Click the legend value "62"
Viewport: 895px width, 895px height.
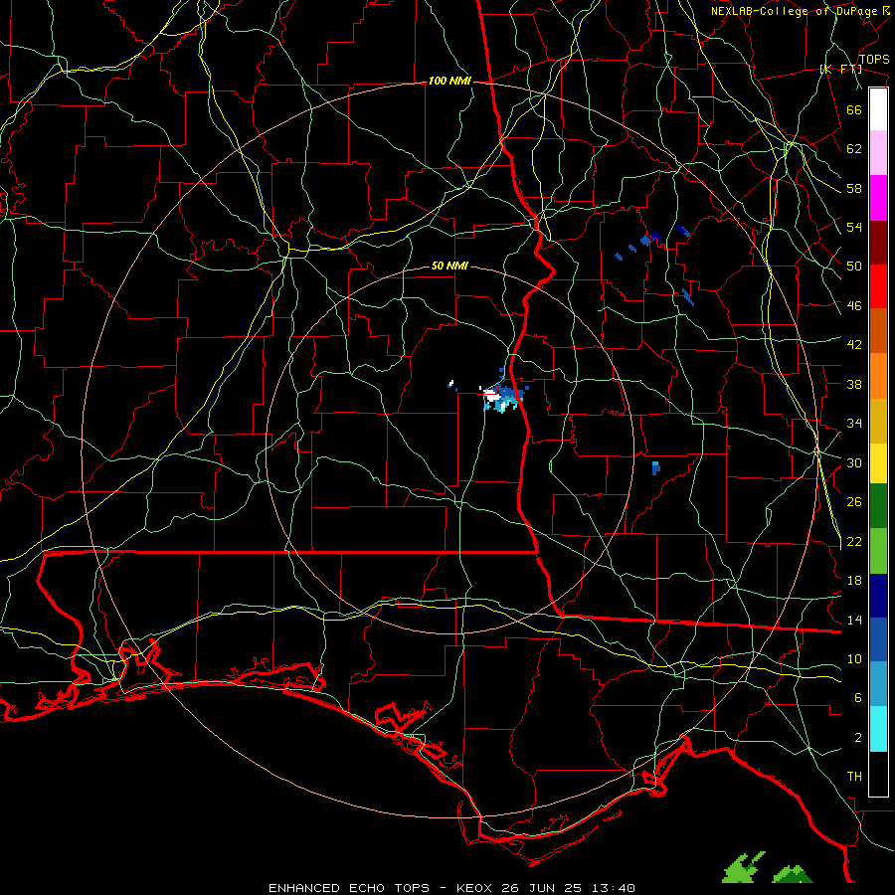(x=854, y=148)
